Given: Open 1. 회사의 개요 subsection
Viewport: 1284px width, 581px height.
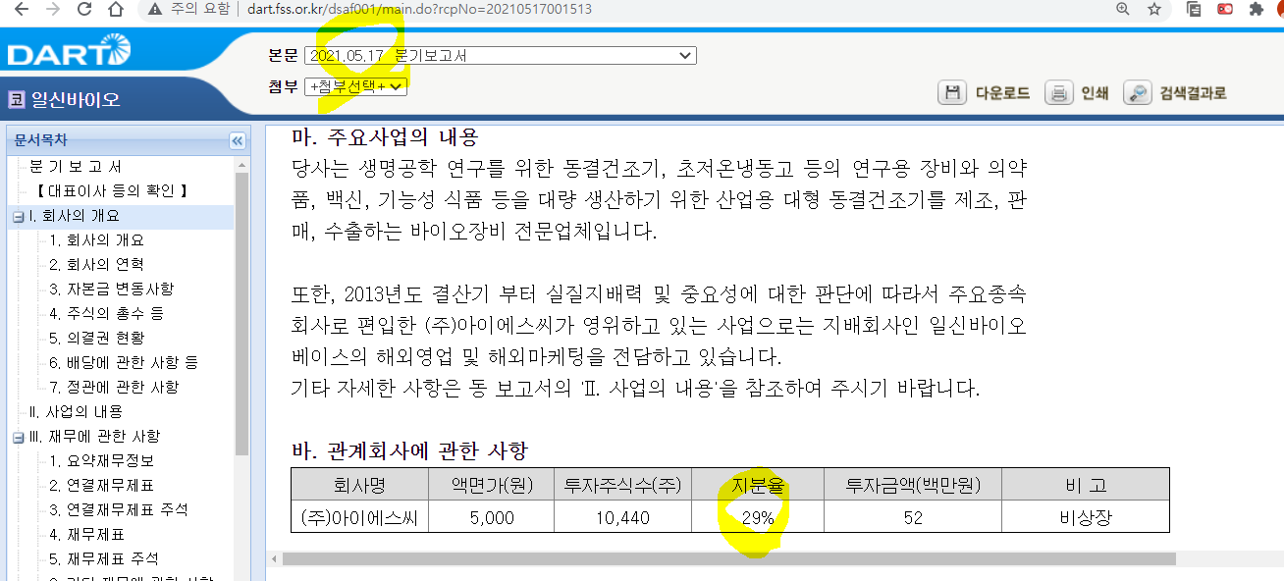Looking at the screenshot, I should [97, 240].
